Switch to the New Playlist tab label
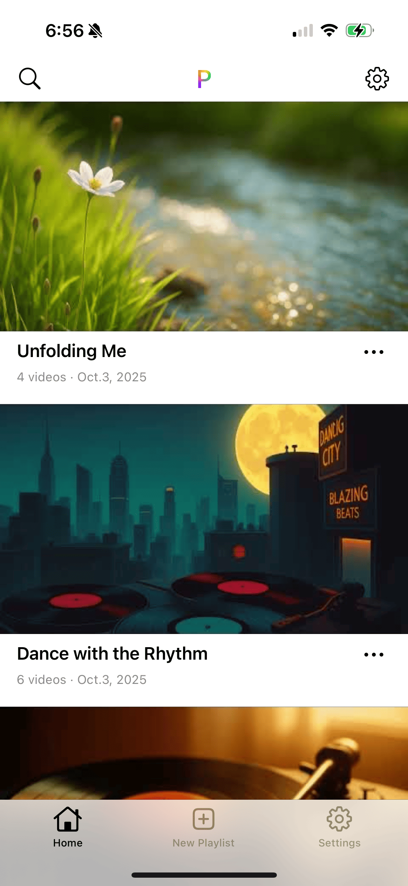This screenshot has height=886, width=408. (x=203, y=843)
